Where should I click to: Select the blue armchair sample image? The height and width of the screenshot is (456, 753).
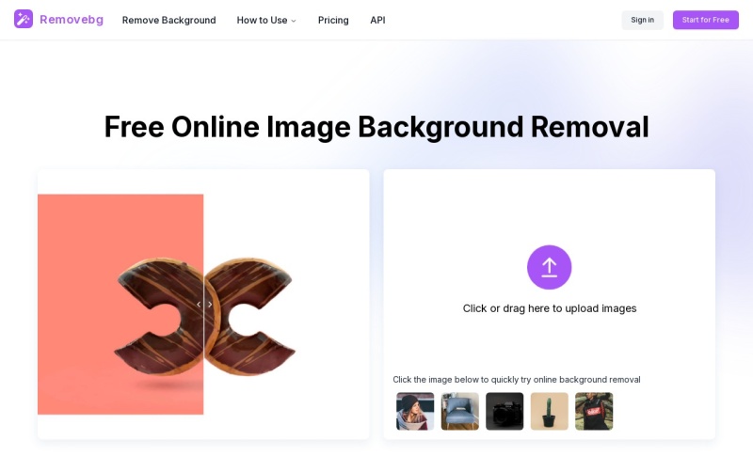click(x=460, y=411)
